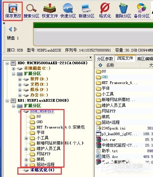The width and height of the screenshot is (153, 177).
Task: Collapse the RD1 USBFlashDISK node
Action: (7, 101)
